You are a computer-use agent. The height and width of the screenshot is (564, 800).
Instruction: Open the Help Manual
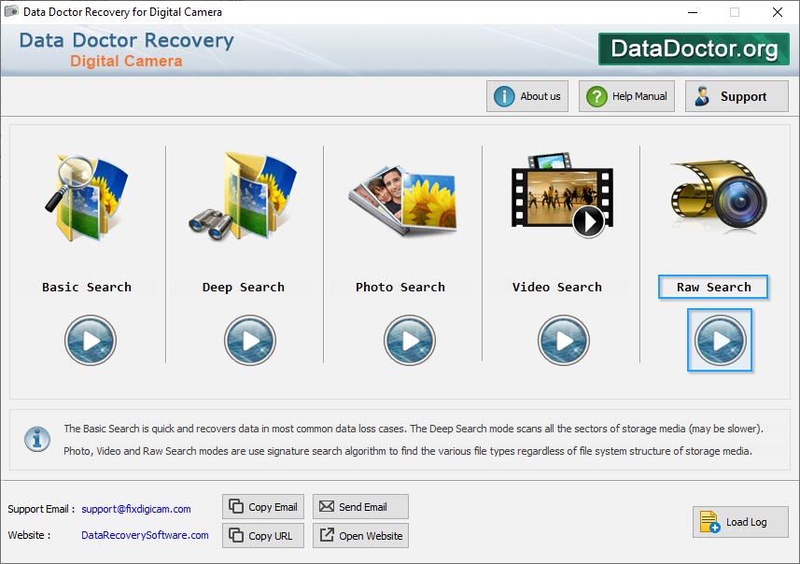coord(626,96)
